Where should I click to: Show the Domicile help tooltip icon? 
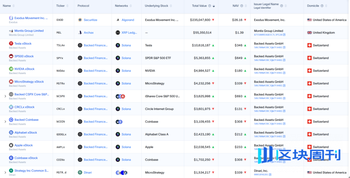pyautogui.click(x=322, y=6)
